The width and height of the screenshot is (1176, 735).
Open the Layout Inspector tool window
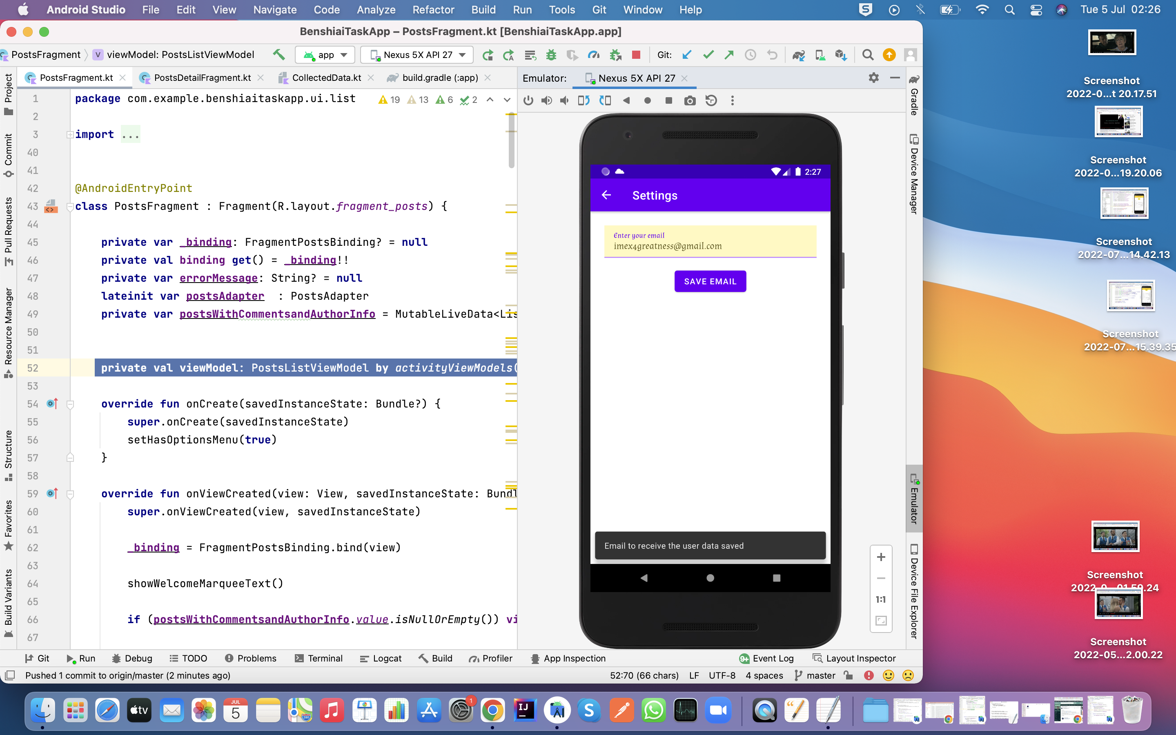click(x=854, y=658)
